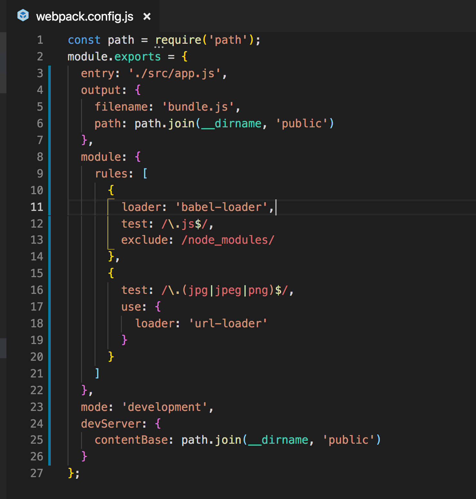Click the 'devServer' key on line 24
The height and width of the screenshot is (499, 476).
tap(111, 424)
